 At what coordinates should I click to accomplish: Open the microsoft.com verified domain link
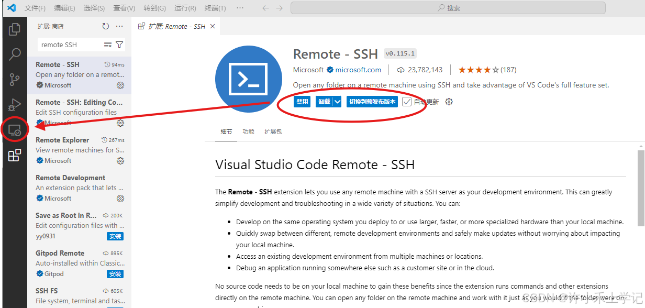pos(358,70)
